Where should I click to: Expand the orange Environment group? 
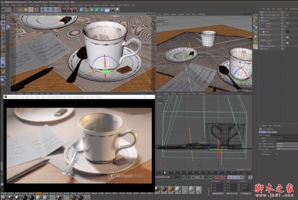(260, 29)
